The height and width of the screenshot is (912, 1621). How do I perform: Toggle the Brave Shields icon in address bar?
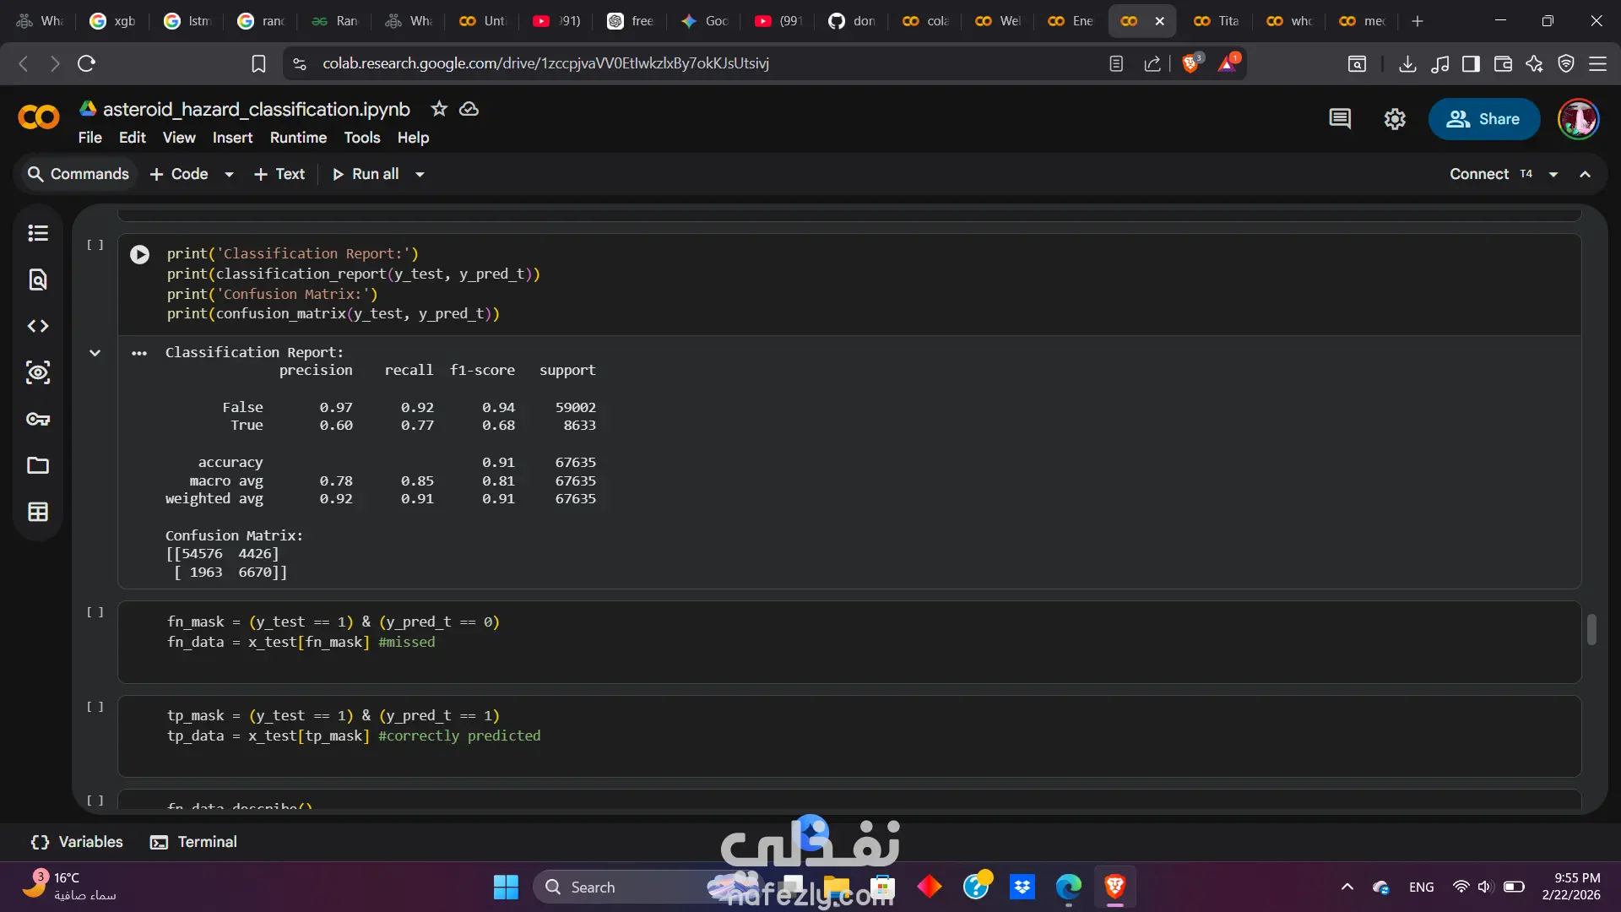tap(1190, 63)
